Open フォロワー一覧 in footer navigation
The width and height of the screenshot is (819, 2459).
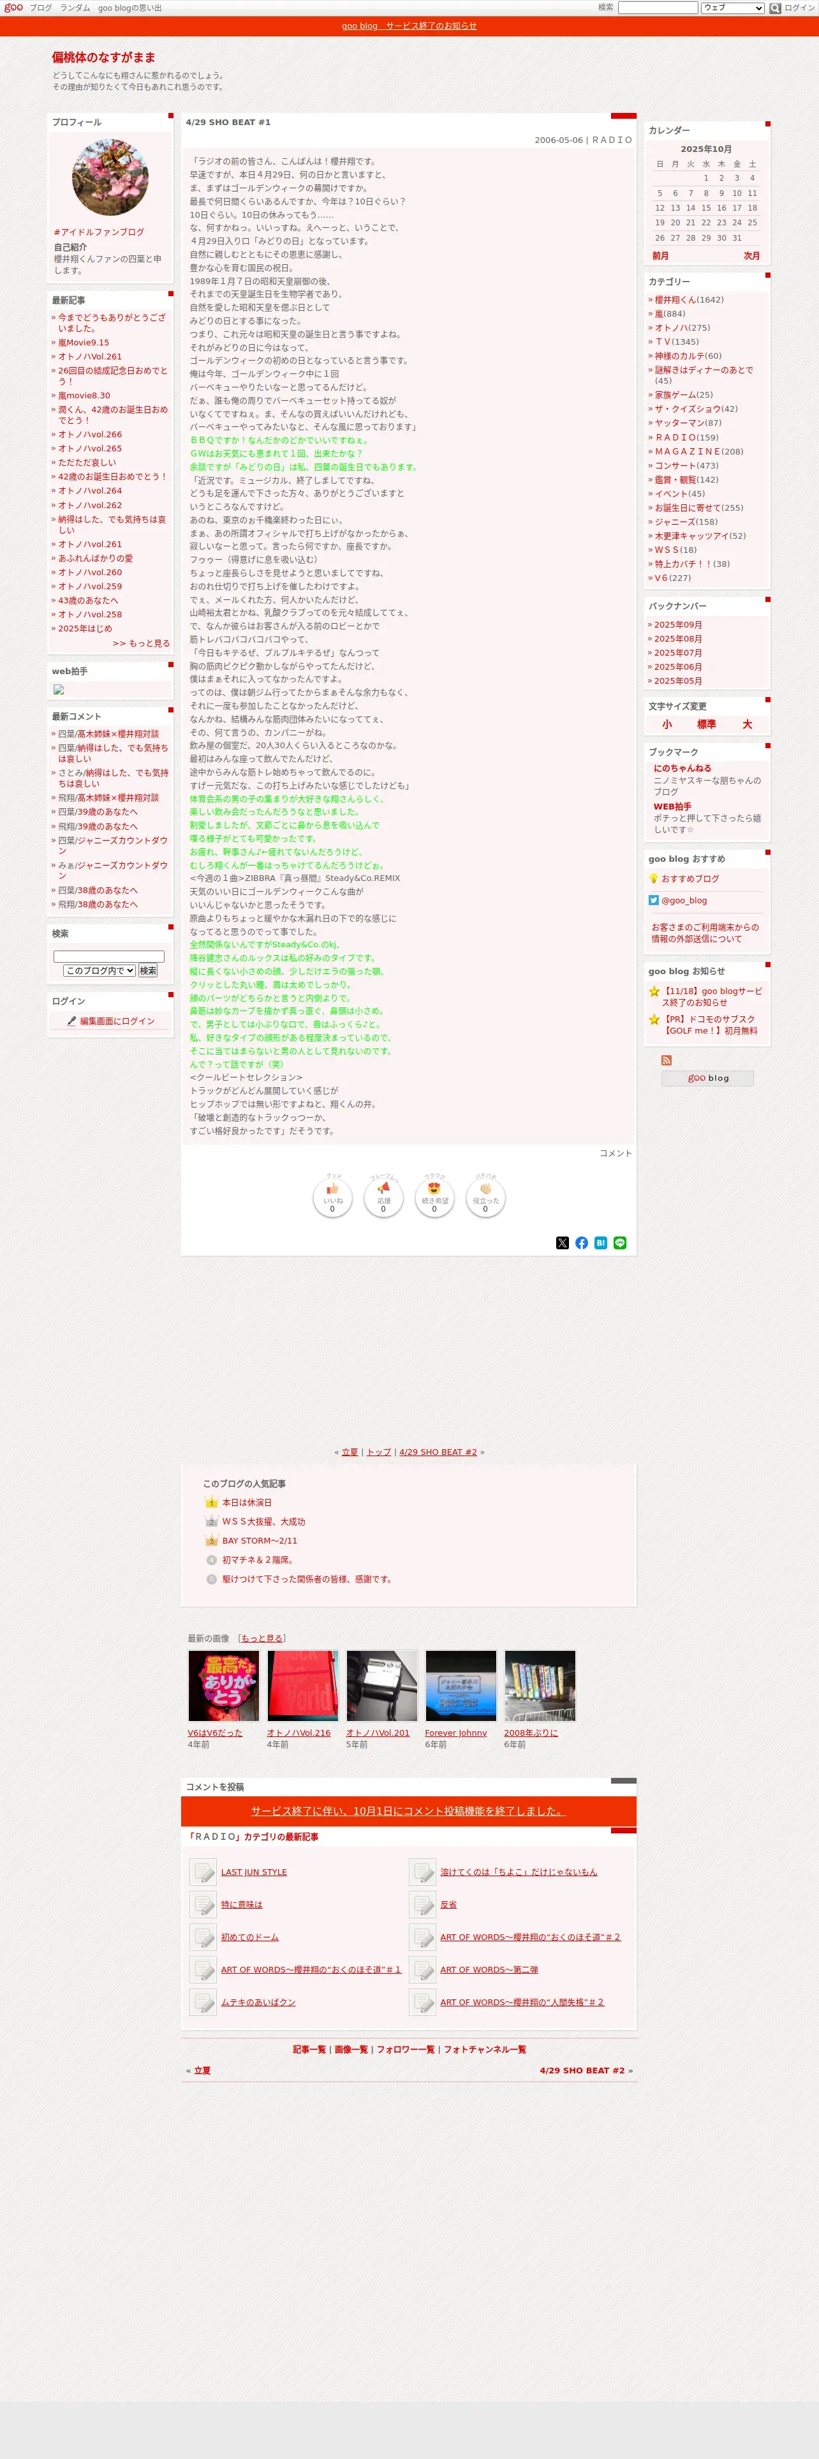tap(405, 2049)
